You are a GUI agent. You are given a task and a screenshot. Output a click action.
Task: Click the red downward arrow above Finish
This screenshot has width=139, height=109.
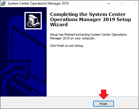(x=103, y=94)
